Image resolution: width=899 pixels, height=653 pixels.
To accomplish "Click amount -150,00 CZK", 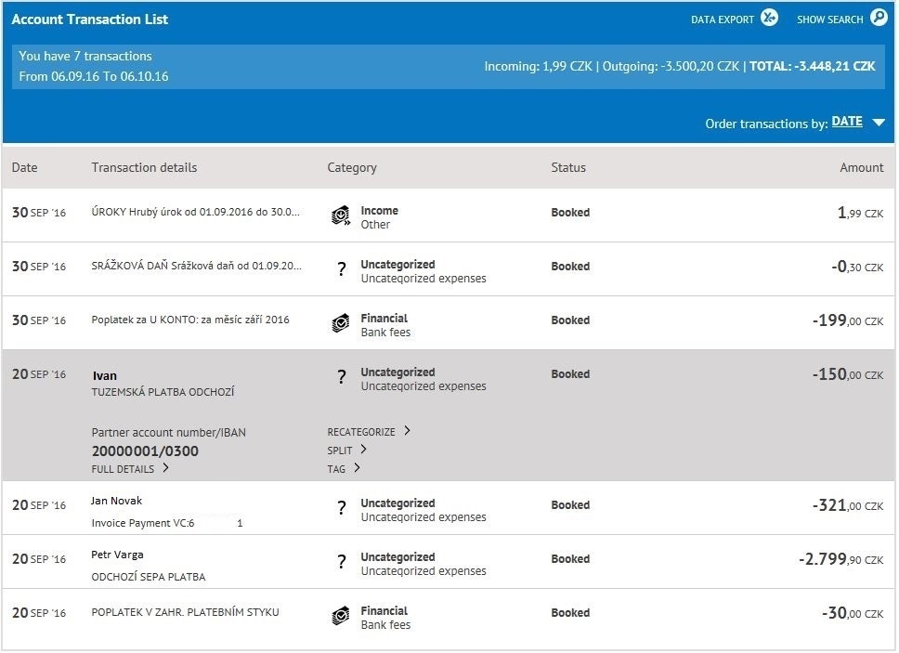I will [848, 374].
